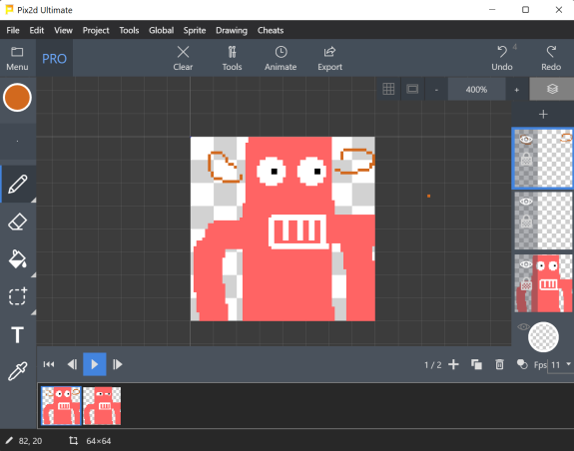This screenshot has height=451, width=574.
Task: Toggle background layer visibility eye
Action: pyautogui.click(x=523, y=326)
